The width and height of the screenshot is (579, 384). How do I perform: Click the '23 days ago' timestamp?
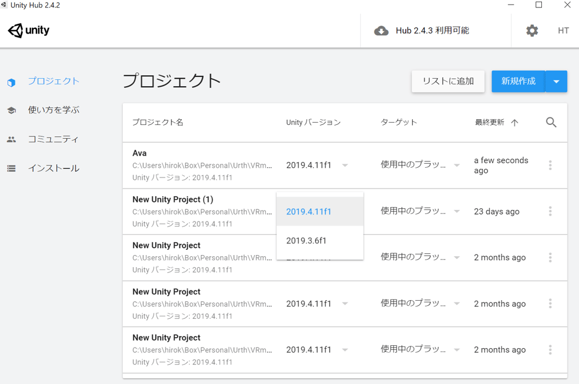tap(497, 212)
